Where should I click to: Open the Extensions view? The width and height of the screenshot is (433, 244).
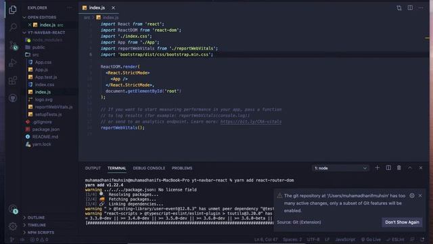click(13, 81)
